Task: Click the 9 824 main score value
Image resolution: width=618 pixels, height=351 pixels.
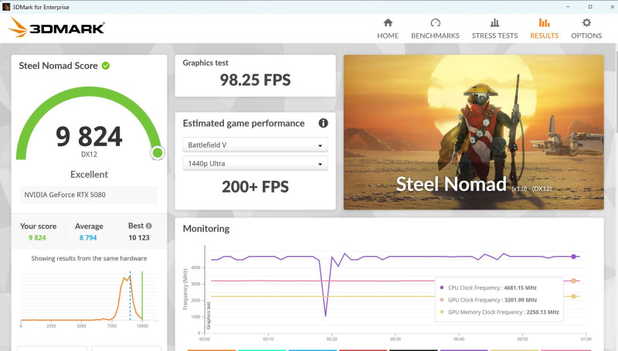Action: (89, 136)
